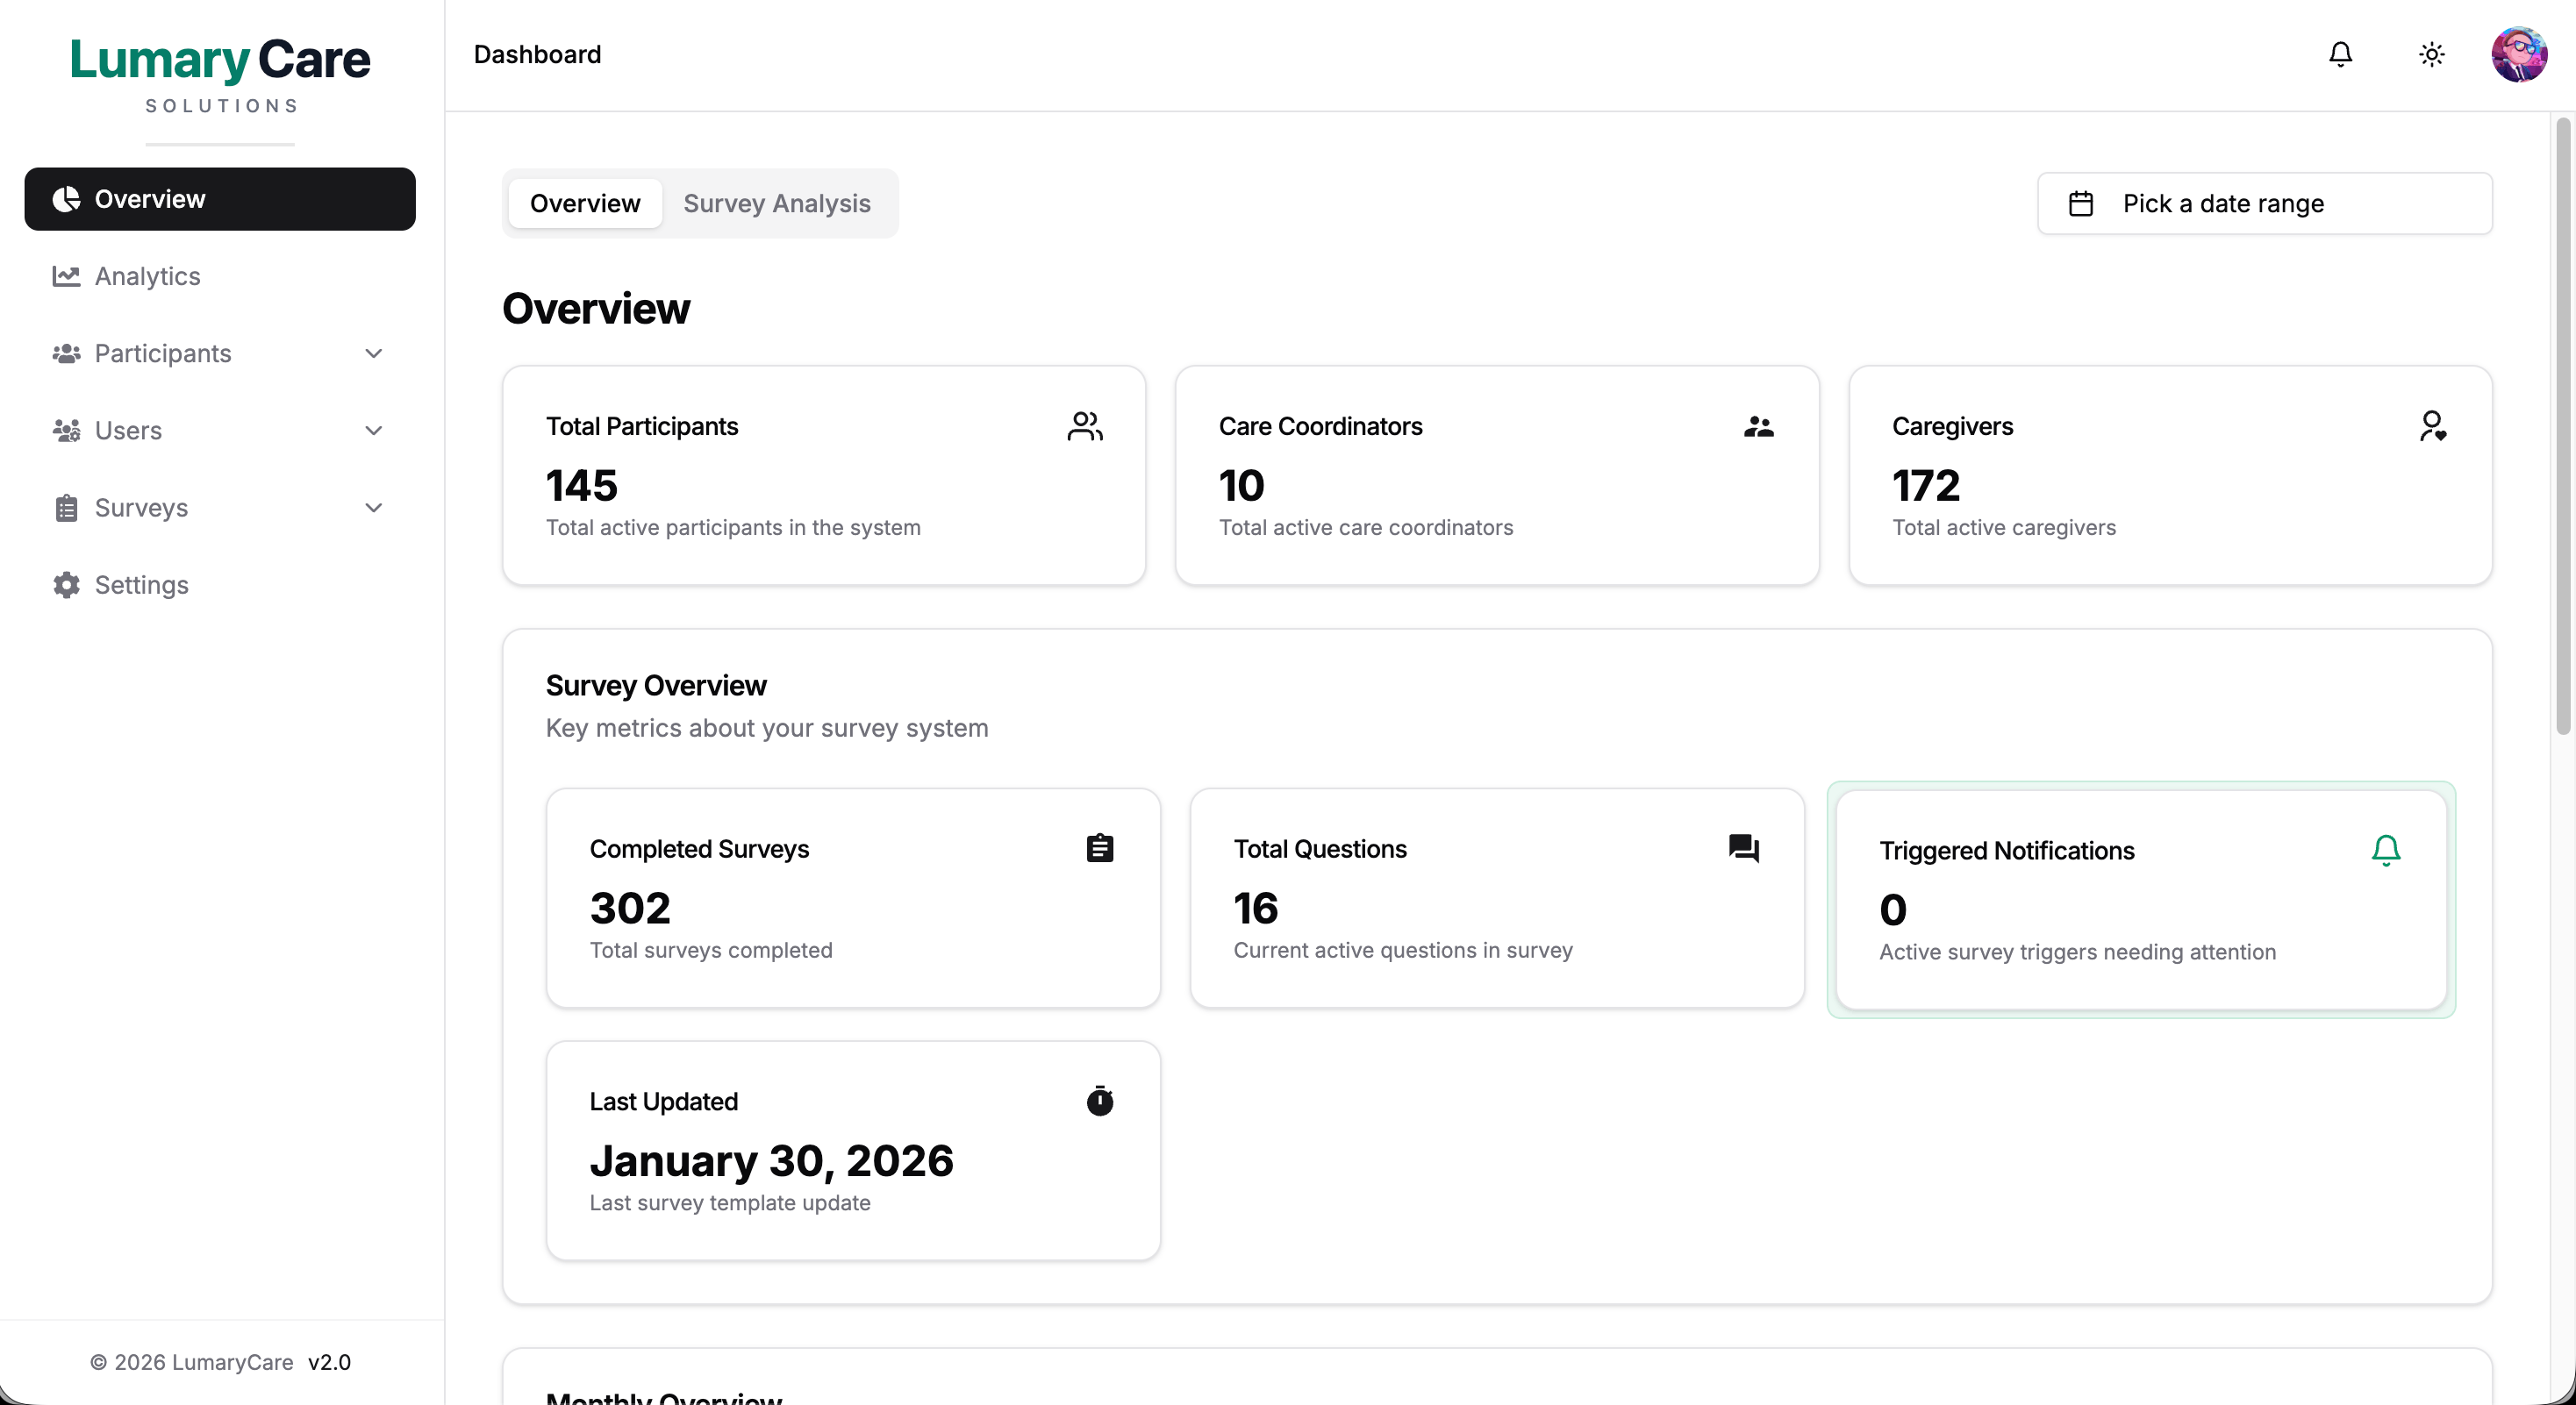This screenshot has width=2576, height=1405.
Task: Toggle light/dark mode with the sun icon
Action: coord(2432,54)
